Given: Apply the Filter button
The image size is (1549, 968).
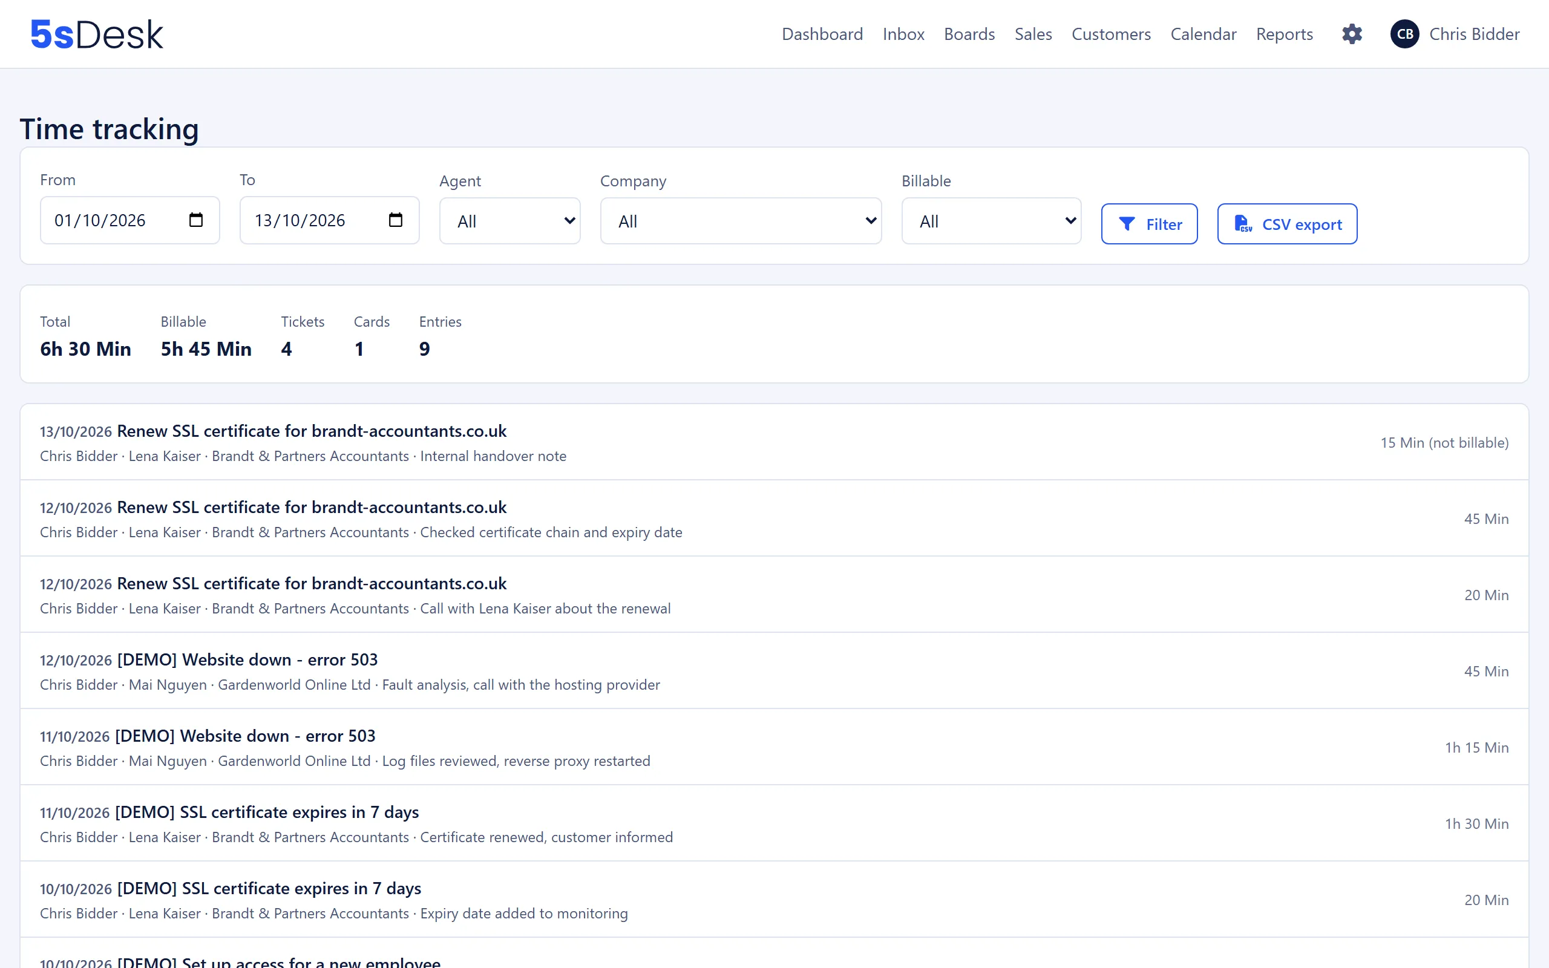Looking at the screenshot, I should (x=1149, y=224).
